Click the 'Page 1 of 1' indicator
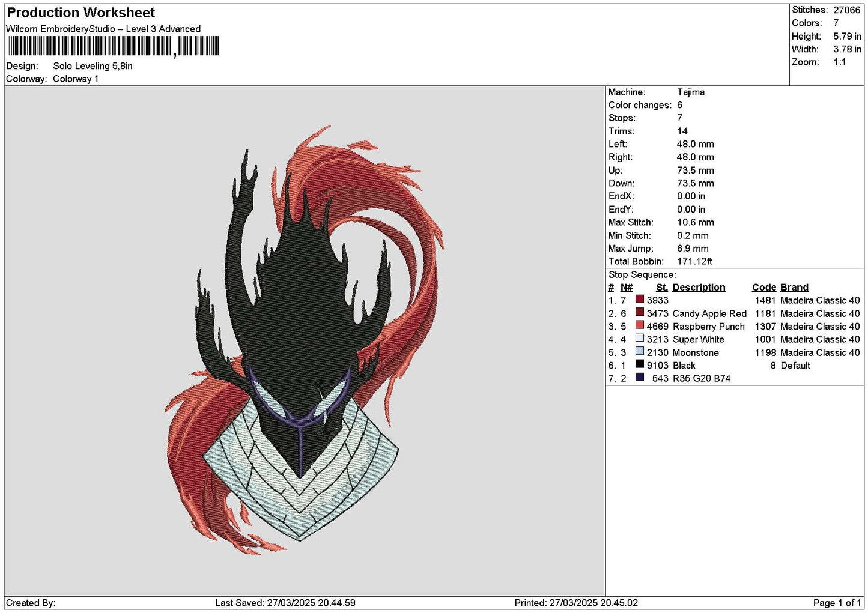Viewport: 868px width, 613px height. click(837, 603)
